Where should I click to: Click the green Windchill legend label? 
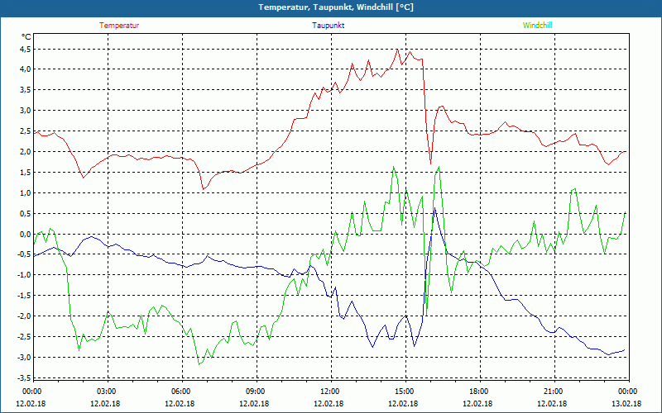pos(537,26)
